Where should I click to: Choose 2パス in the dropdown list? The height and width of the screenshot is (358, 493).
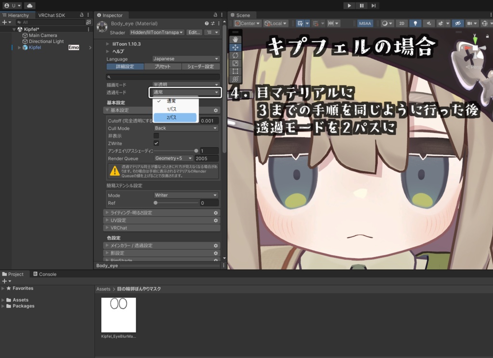[x=175, y=118]
